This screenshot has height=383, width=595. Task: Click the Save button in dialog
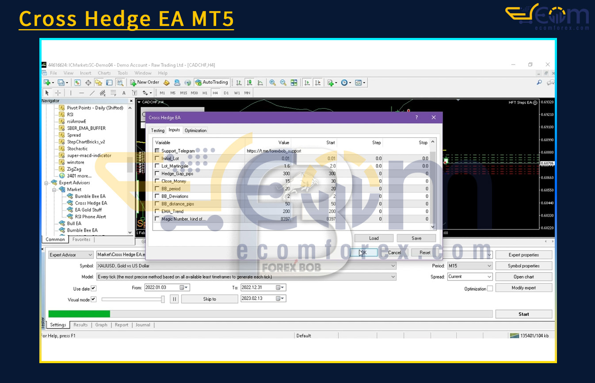point(416,238)
